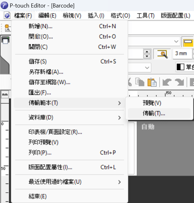Screen dimensions: 194x203
Task: Open the 格式(O) menu
Action: tap(120, 16)
